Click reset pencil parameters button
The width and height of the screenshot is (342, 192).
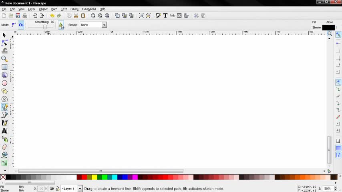tap(61, 25)
